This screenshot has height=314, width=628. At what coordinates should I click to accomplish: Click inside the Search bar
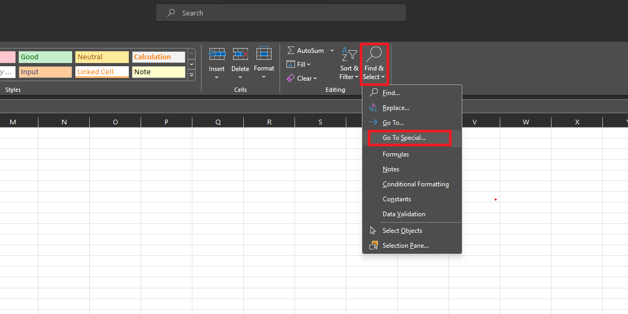click(281, 12)
